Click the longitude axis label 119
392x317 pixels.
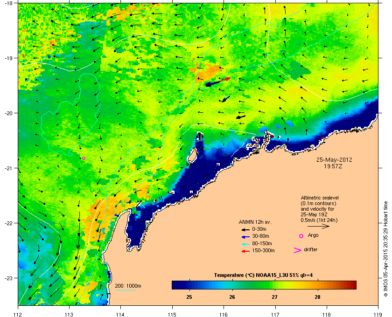[x=378, y=314]
